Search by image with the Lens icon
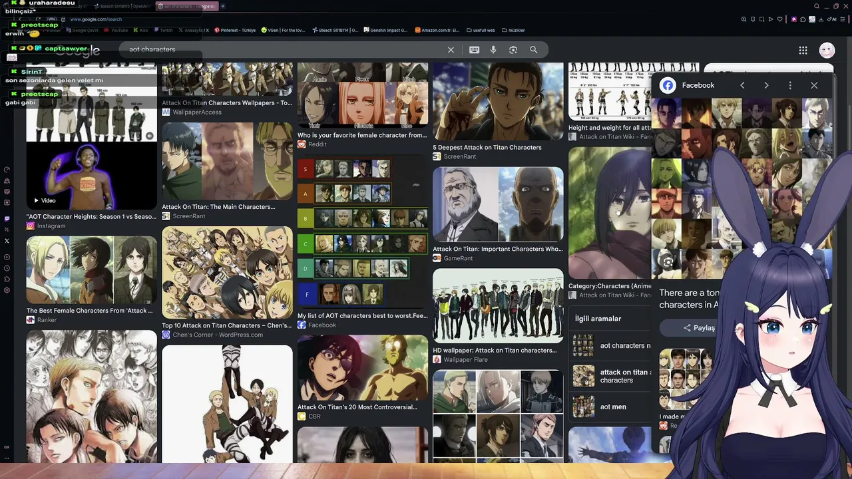The image size is (852, 479). [513, 50]
